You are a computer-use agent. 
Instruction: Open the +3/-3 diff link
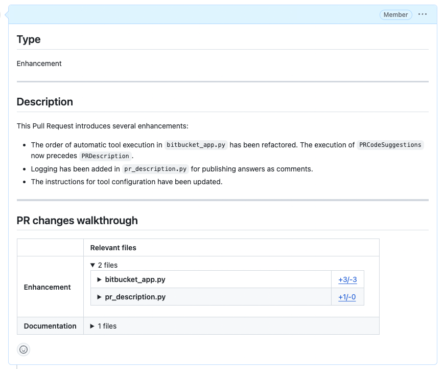(x=347, y=280)
